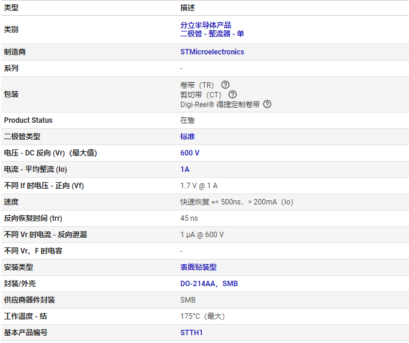Click the STMicroelectronics manufacturer link
Viewport: 409px width, 343px height.
click(212, 52)
